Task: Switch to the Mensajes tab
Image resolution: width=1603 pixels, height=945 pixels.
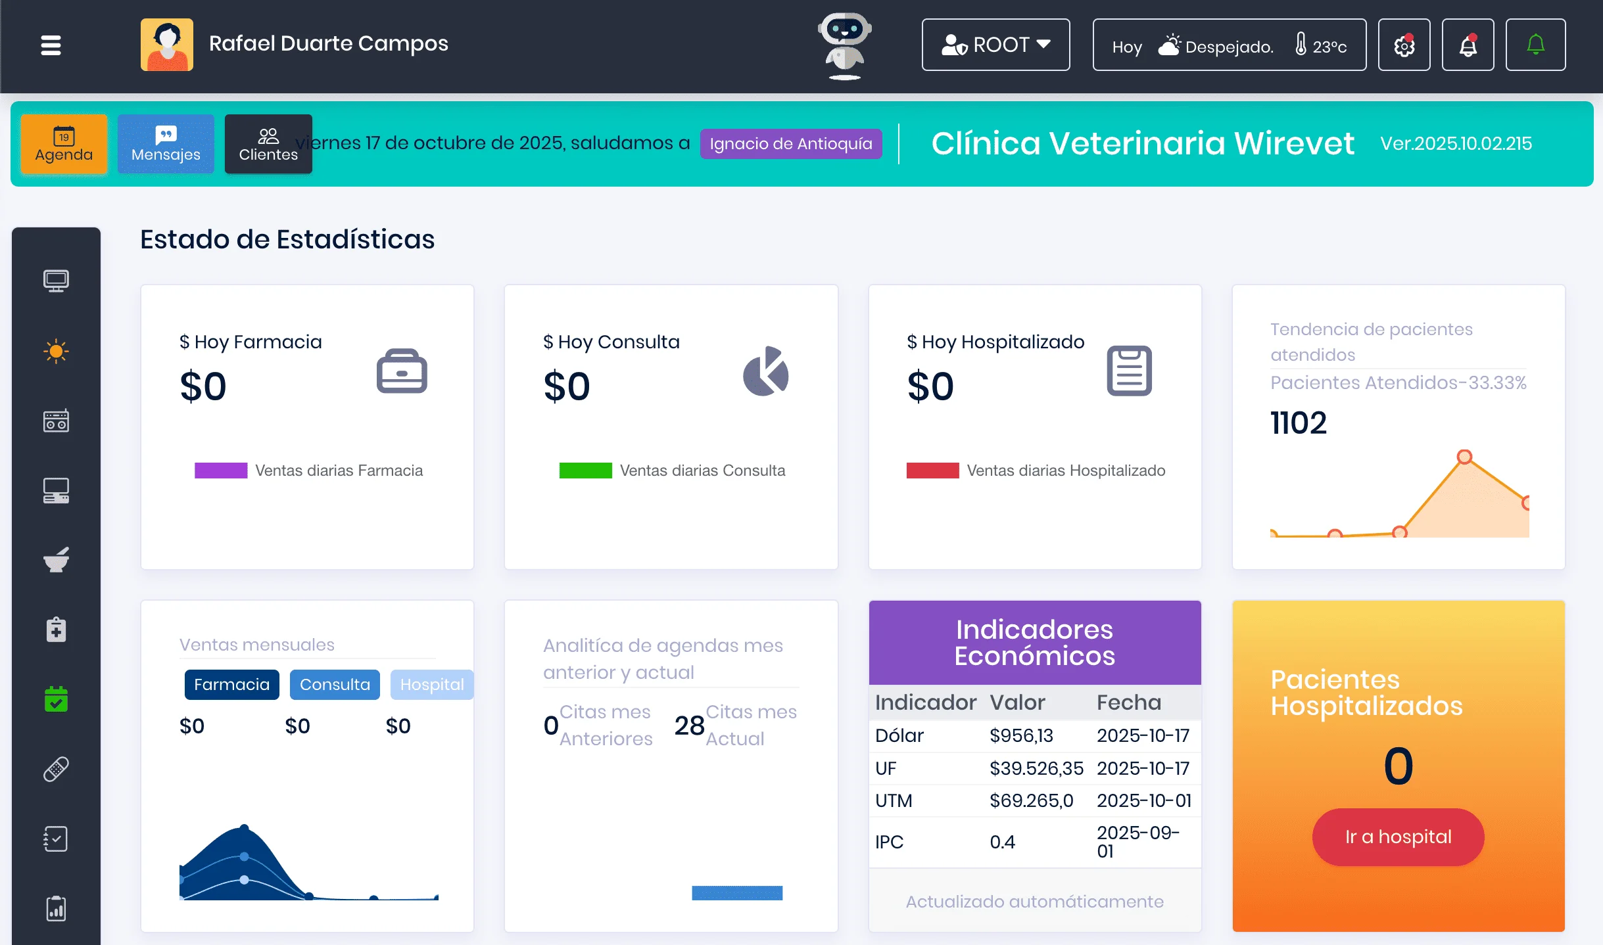Action: [166, 143]
